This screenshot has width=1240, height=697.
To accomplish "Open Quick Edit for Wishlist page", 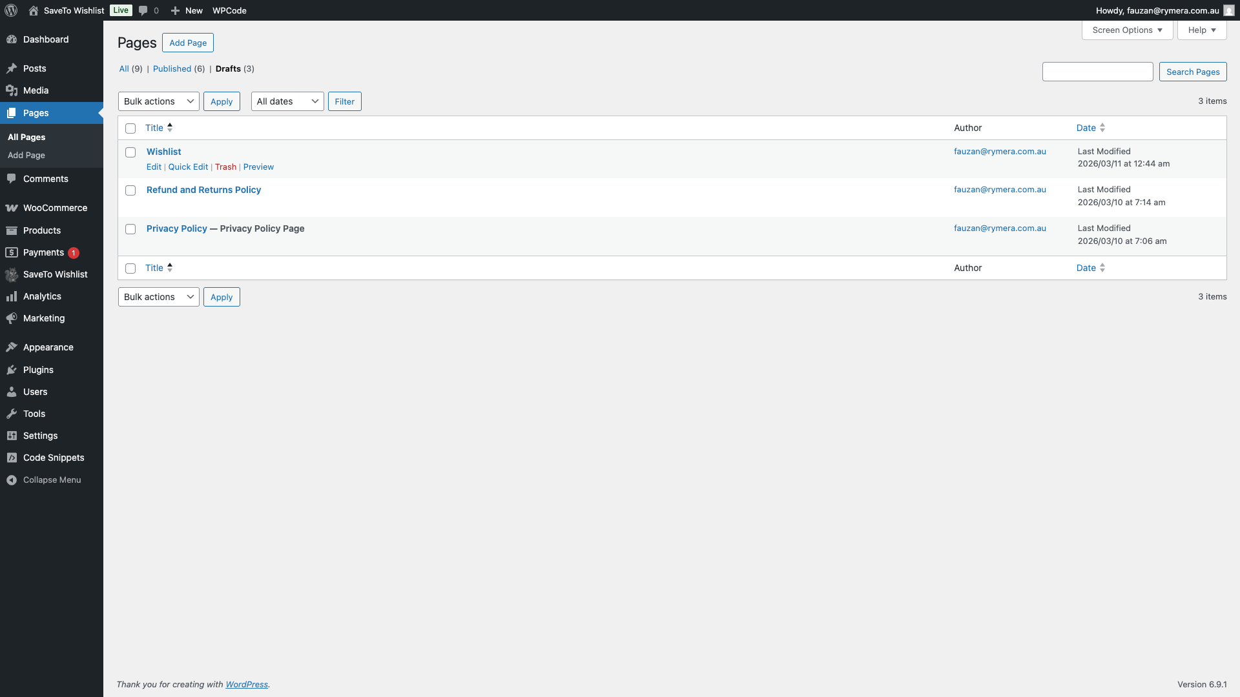I will point(187,167).
